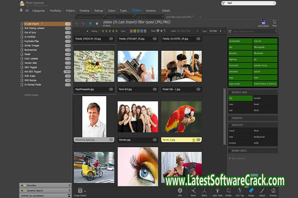Switch to the Ratings tab
Screen dimensions: 298x198
[x=99, y=11]
